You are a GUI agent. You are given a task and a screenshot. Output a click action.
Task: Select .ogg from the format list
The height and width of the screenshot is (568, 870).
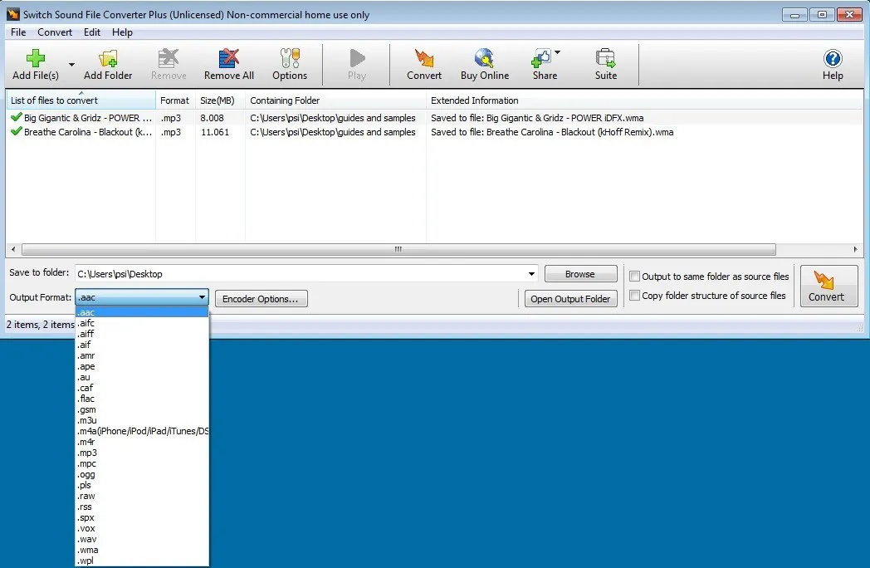[x=142, y=474]
